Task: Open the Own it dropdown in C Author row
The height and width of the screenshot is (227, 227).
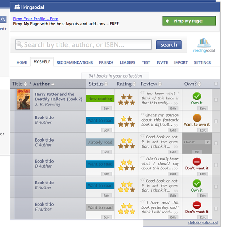Action: (197, 142)
